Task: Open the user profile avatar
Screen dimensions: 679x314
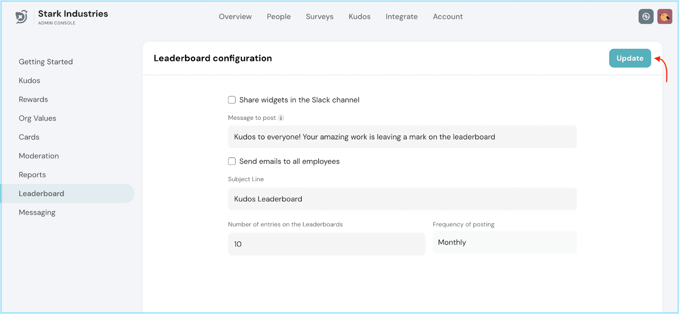Action: (665, 17)
